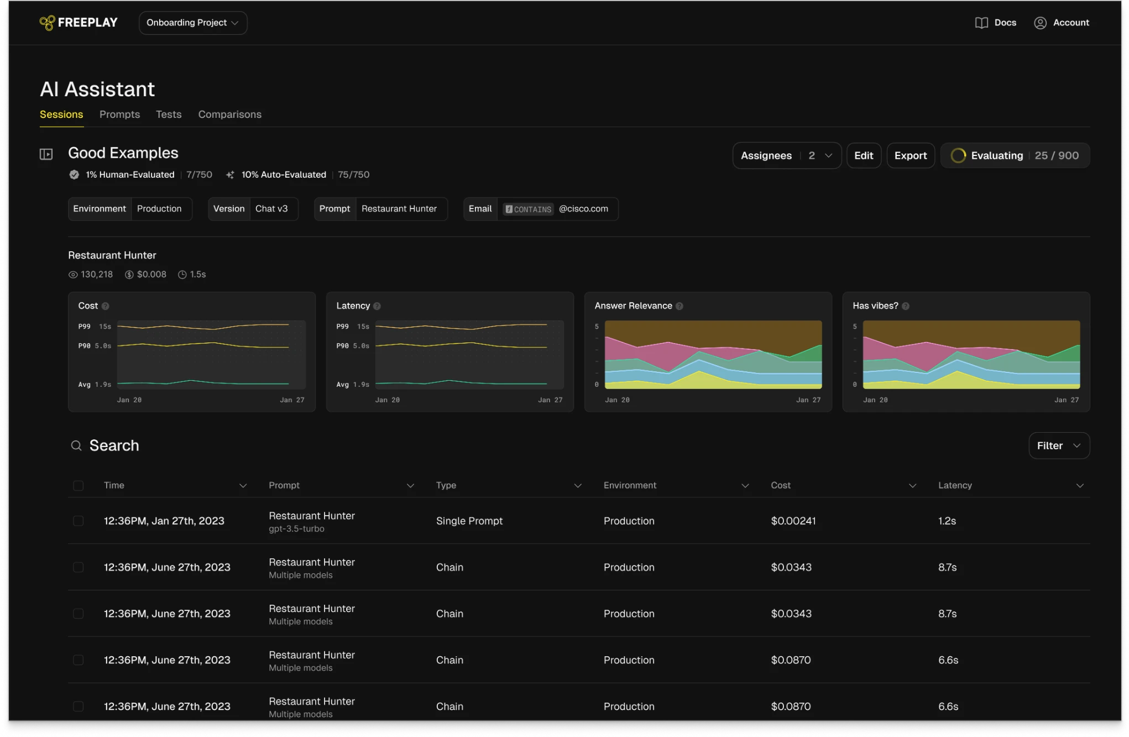This screenshot has height=737, width=1129.
Task: Open the Docs book icon
Action: [981, 23]
